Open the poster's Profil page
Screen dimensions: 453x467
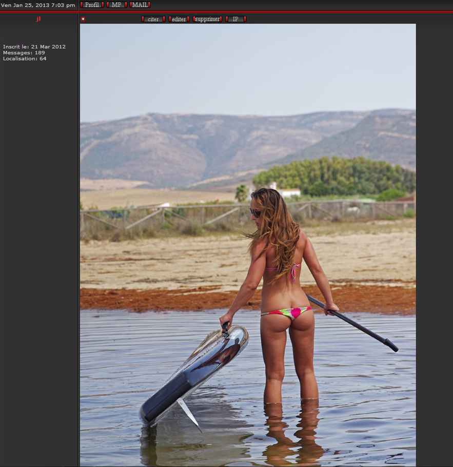(x=92, y=5)
